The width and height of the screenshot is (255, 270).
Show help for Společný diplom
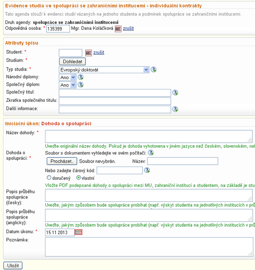(81, 85)
